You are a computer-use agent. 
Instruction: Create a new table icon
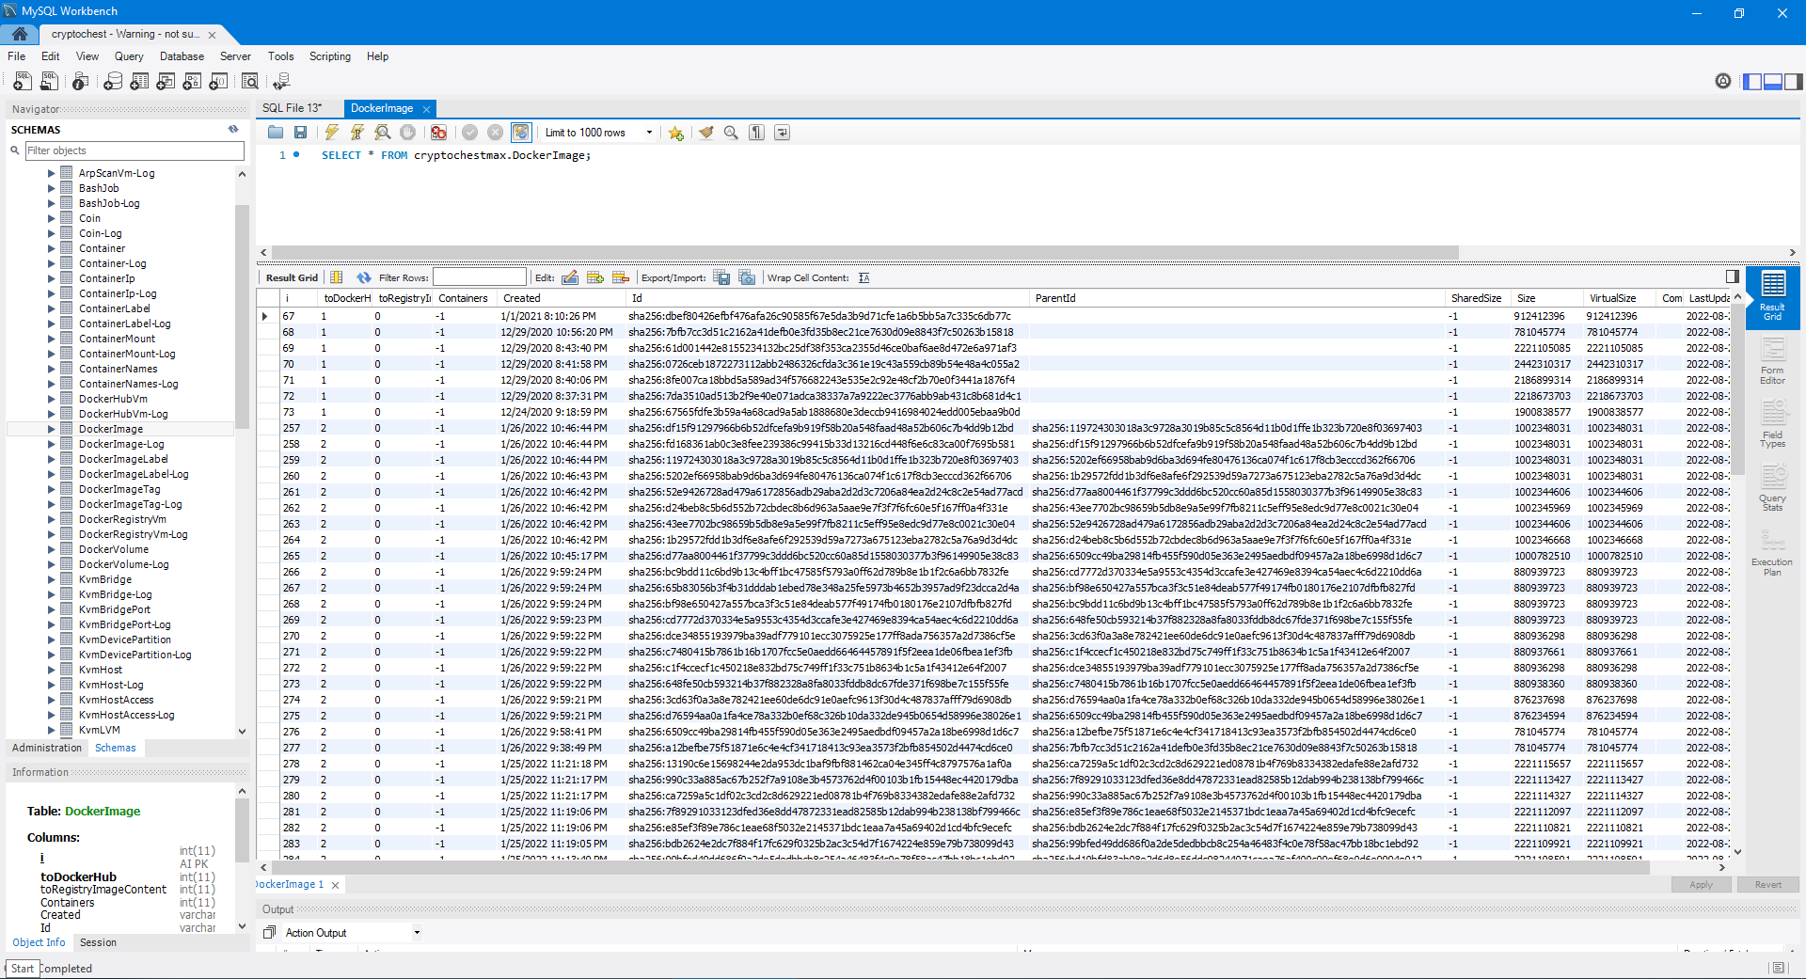tap(139, 82)
